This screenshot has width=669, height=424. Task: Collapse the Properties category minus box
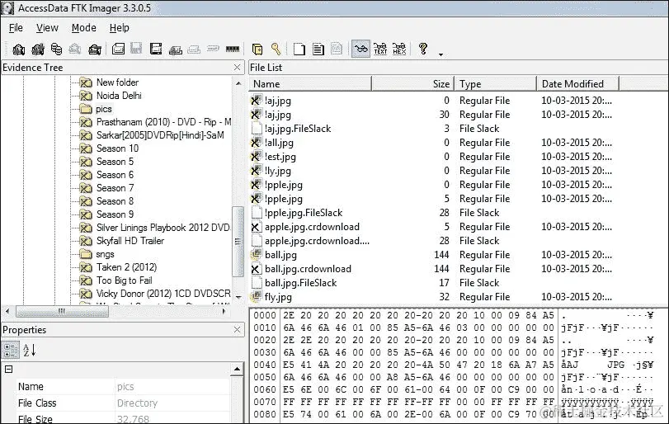(8, 370)
